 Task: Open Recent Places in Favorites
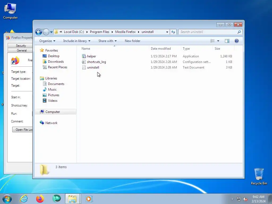58,67
